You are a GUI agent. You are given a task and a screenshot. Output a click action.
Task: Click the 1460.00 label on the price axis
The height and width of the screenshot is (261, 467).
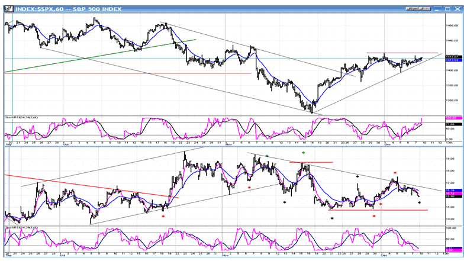[452, 25]
